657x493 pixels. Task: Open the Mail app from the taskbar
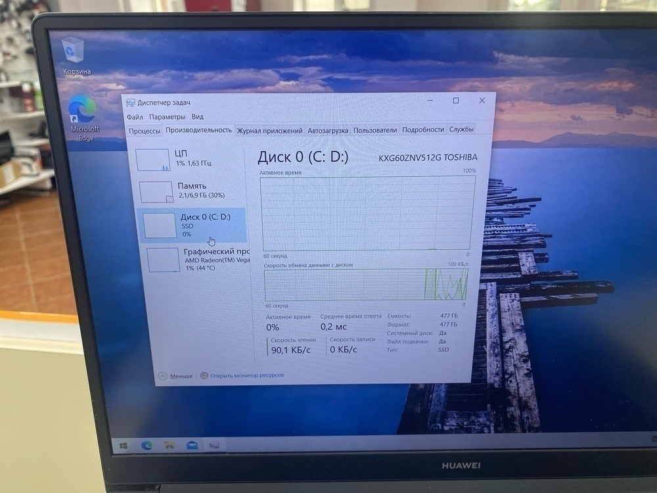(192, 445)
